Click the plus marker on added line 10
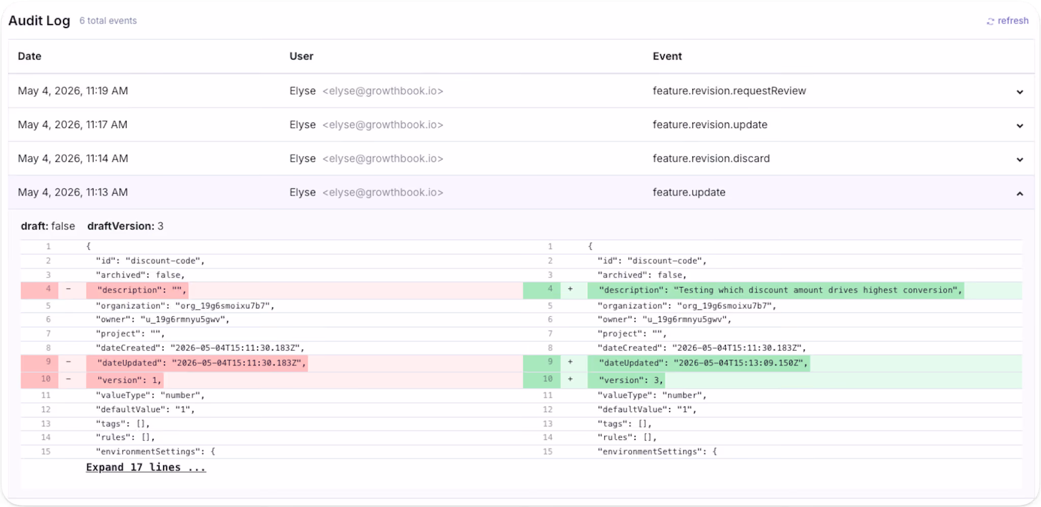Image resolution: width=1041 pixels, height=507 pixels. [x=570, y=379]
